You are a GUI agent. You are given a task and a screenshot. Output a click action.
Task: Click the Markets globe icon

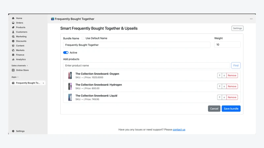coord(13,50)
